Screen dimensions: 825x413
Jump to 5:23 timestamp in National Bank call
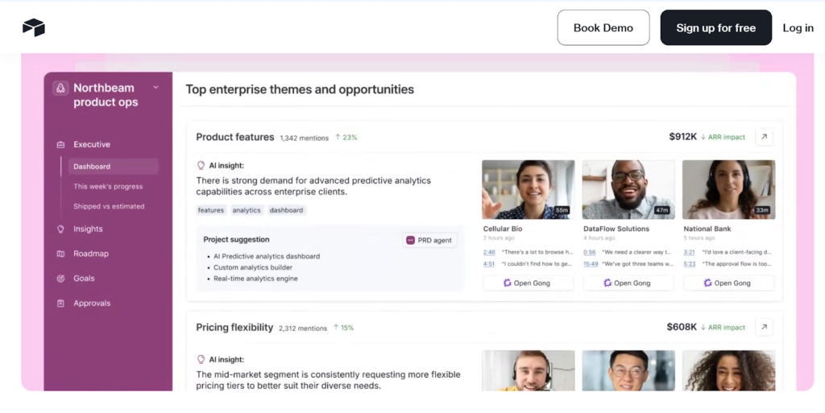(689, 263)
